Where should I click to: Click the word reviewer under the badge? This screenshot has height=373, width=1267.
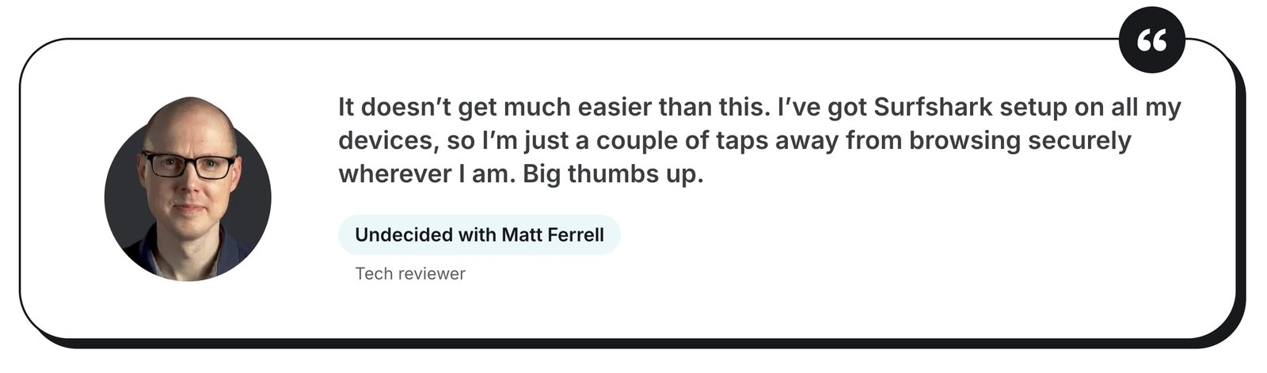(432, 273)
